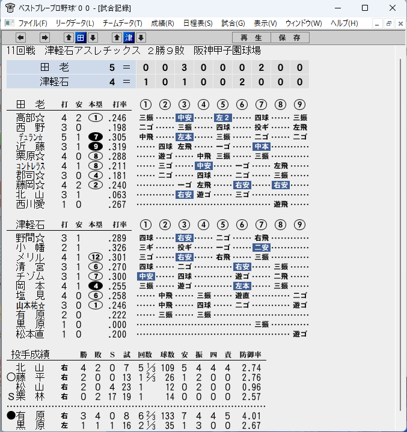Open the ファイル(F) menu
407x432 pixels.
click(x=33, y=23)
